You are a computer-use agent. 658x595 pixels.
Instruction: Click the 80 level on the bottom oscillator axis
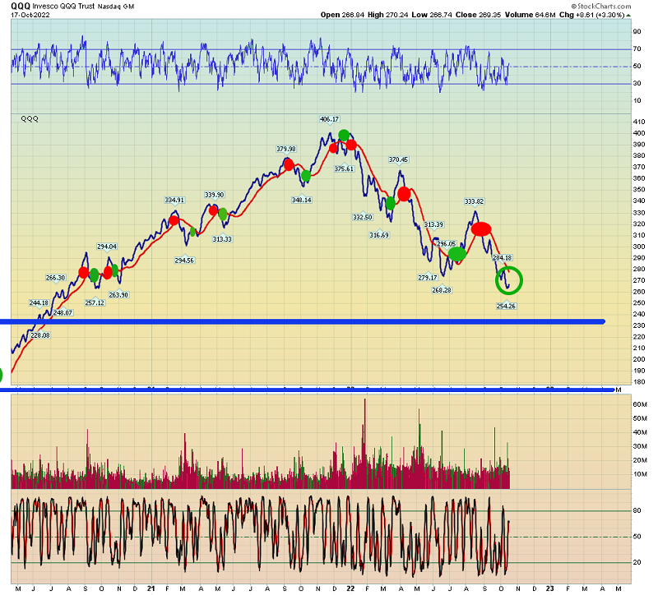point(637,510)
